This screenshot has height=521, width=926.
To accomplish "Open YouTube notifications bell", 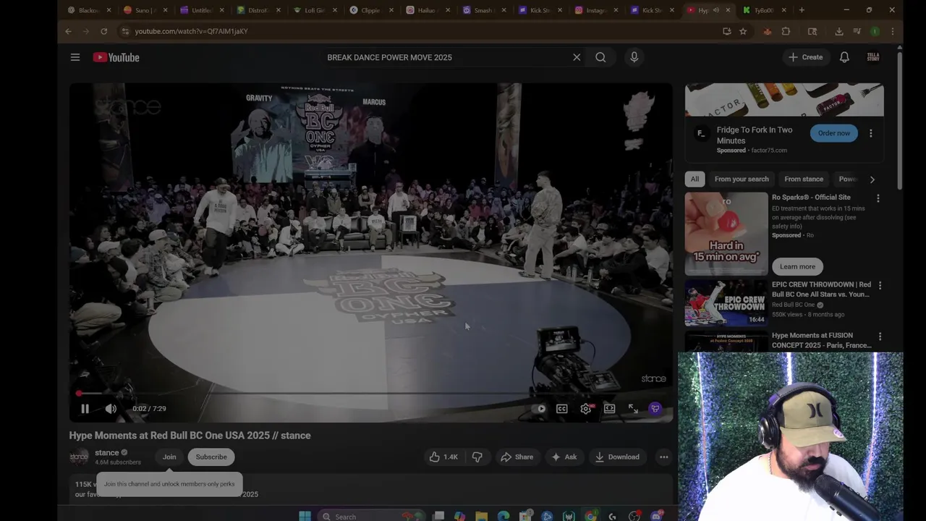I will click(844, 57).
